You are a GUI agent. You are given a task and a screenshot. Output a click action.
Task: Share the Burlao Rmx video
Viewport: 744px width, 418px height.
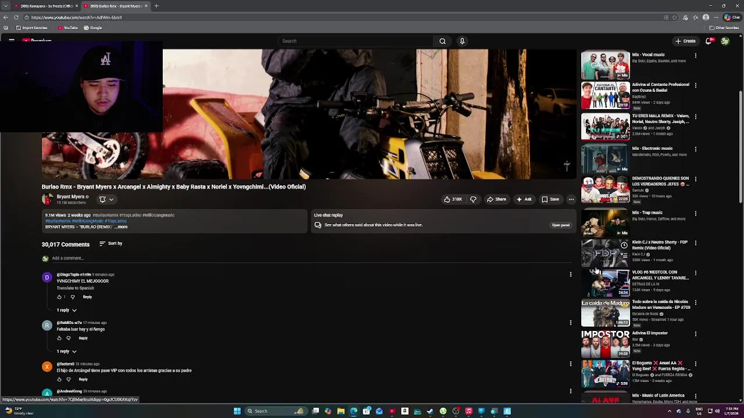click(x=496, y=199)
